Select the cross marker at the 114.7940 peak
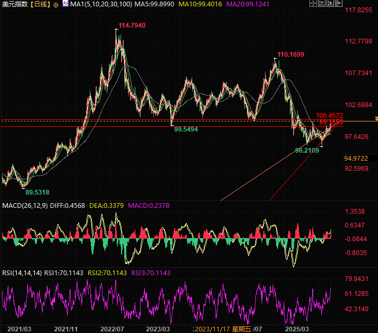This screenshot has height=333, width=378. (116, 29)
